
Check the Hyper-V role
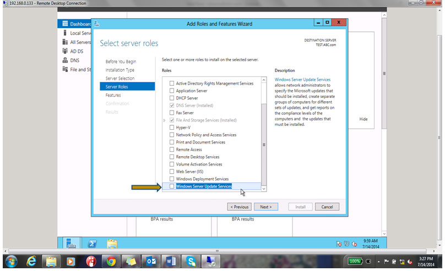[172, 128]
